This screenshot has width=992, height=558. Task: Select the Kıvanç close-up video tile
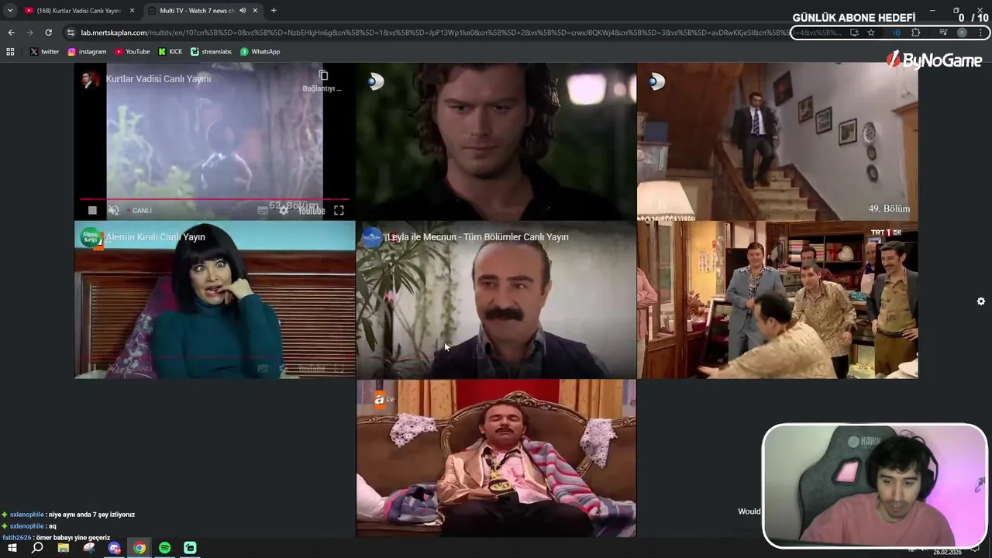tap(496, 142)
